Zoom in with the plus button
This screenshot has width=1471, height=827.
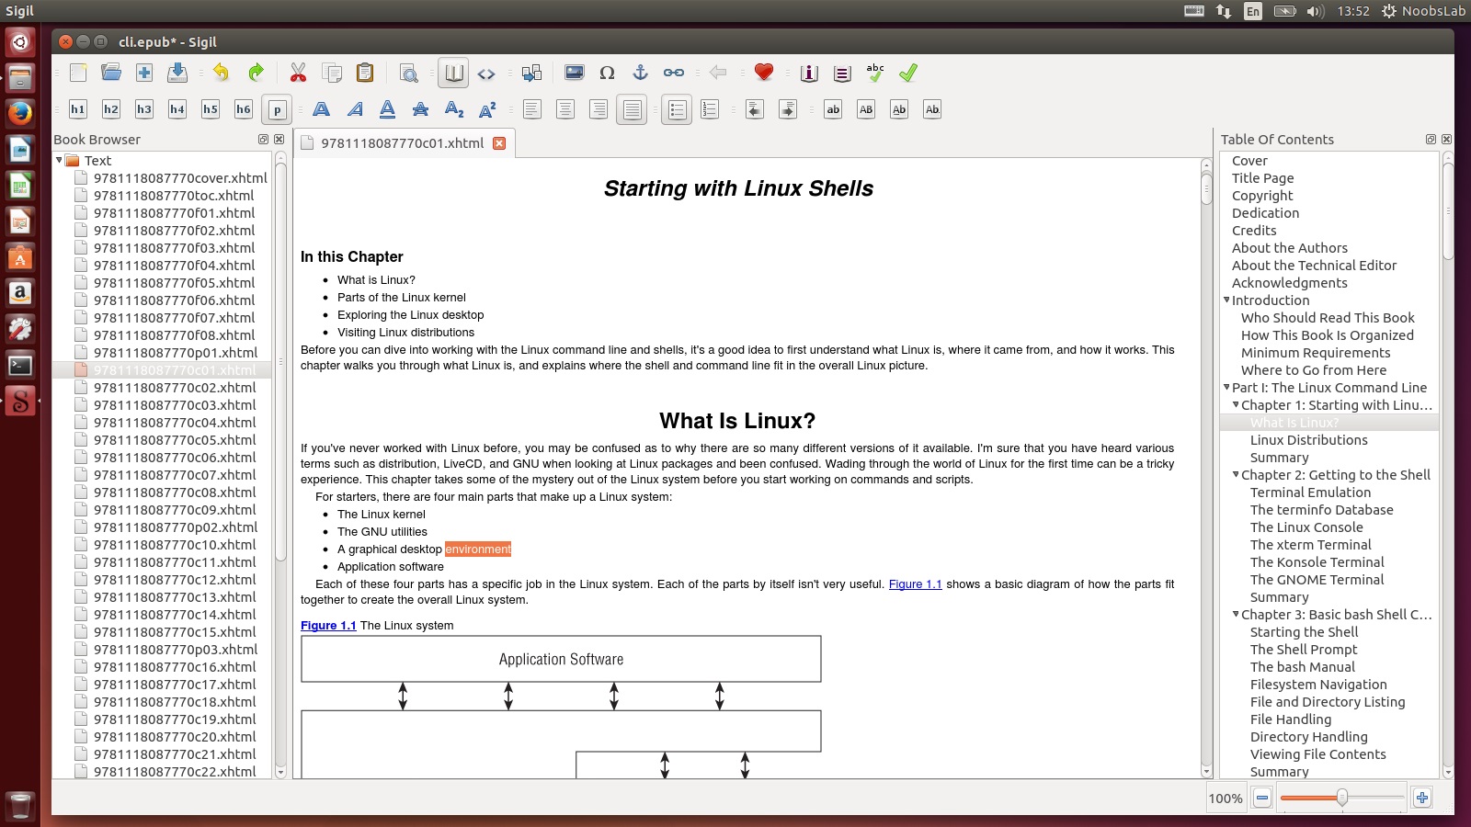coord(1422,798)
